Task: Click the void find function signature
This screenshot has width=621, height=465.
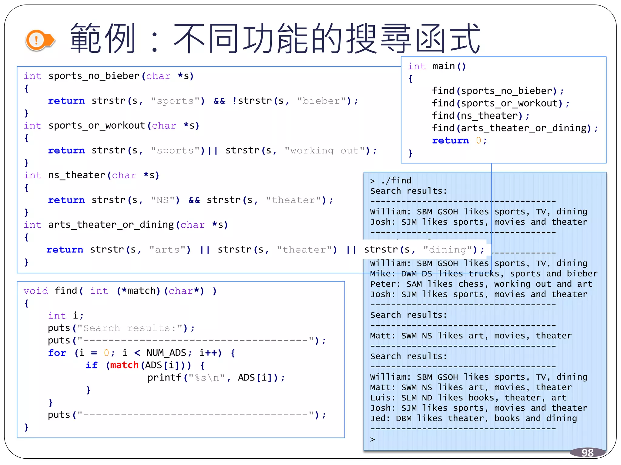Action: [x=120, y=291]
